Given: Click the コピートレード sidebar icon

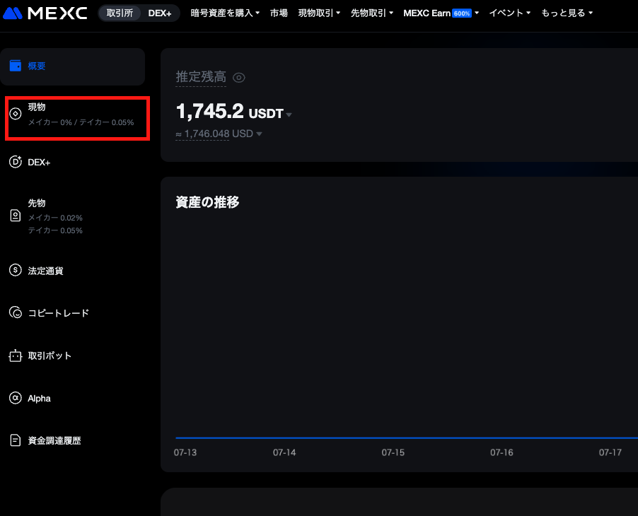Looking at the screenshot, I should pos(16,312).
